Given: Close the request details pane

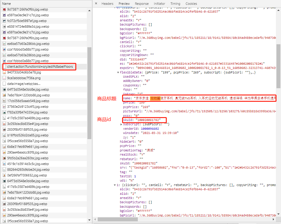Looking at the screenshot, I should click(x=96, y=3).
